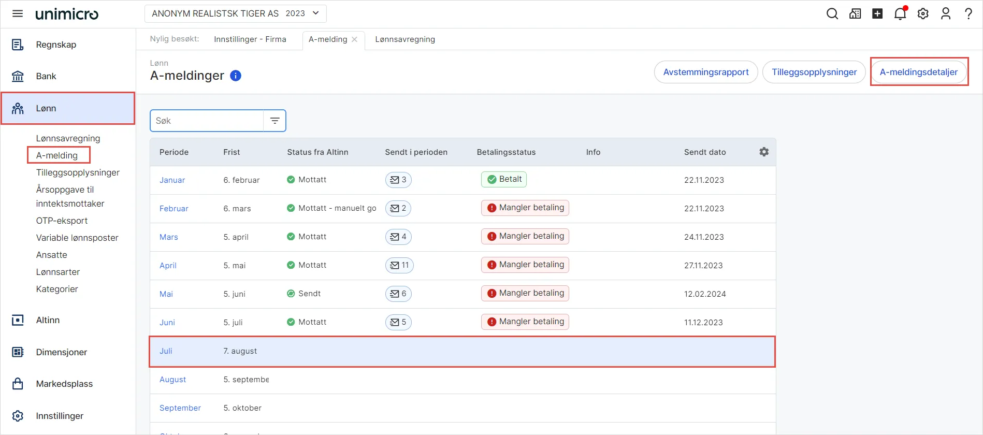Switch to the Lønnsavregning tab
983x435 pixels.
click(405, 39)
